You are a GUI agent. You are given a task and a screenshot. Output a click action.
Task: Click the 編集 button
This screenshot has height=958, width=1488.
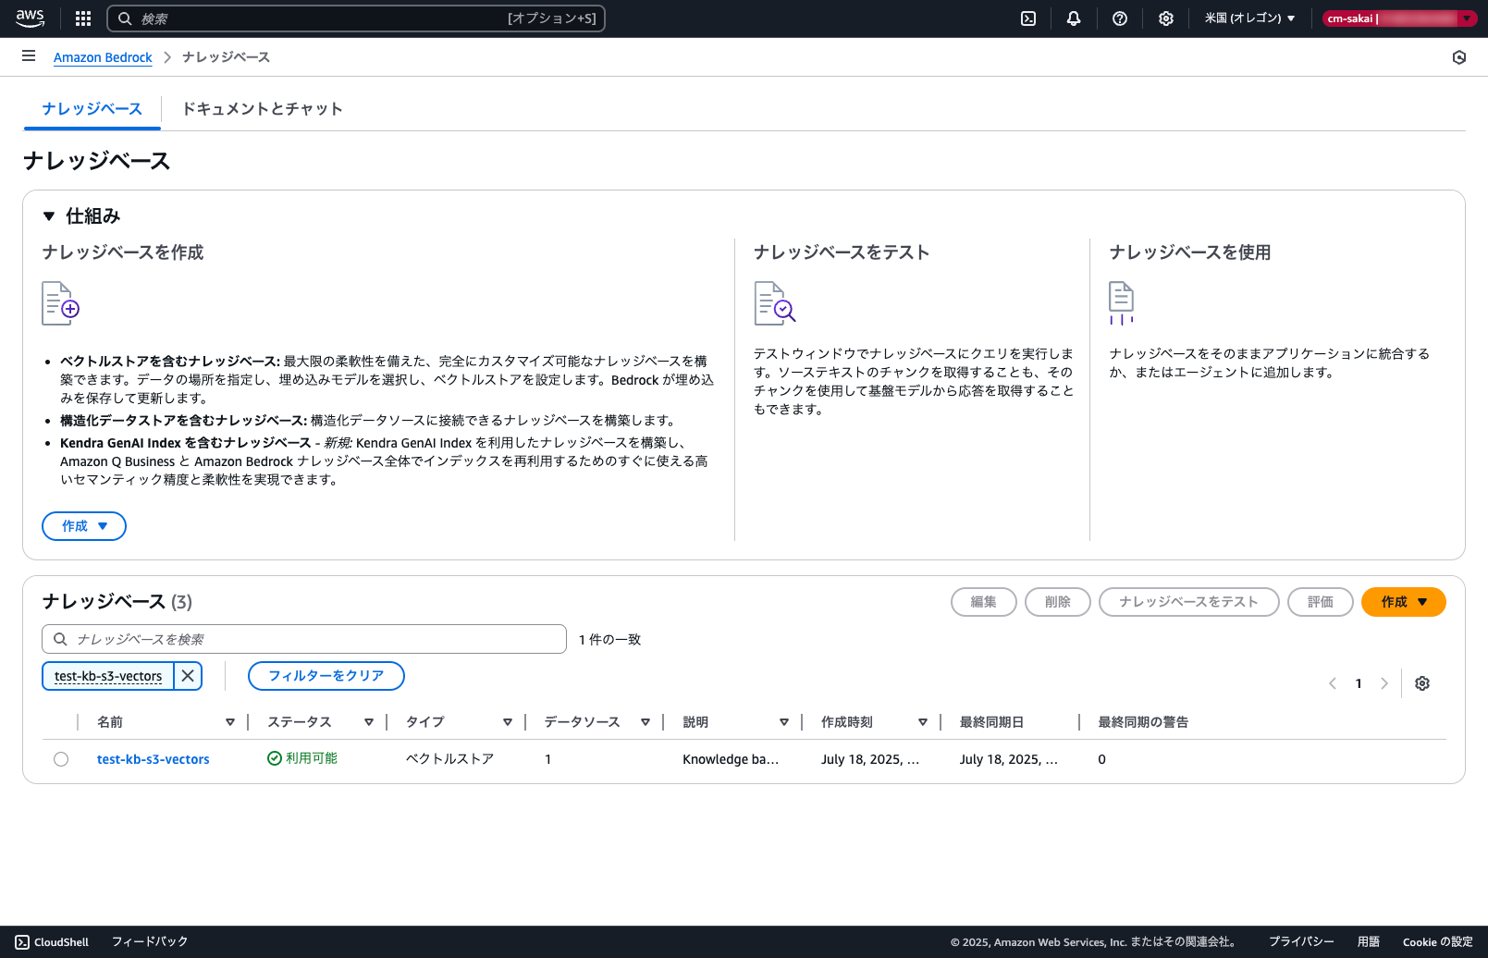click(x=984, y=602)
